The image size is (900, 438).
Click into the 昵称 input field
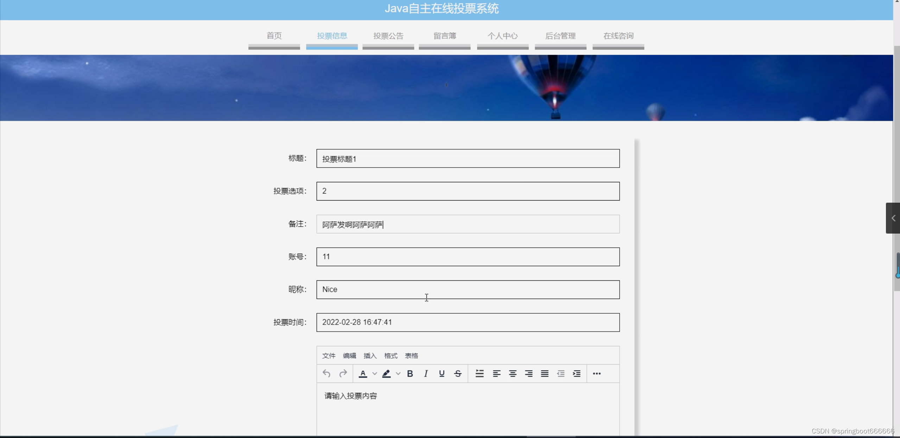[x=468, y=289]
